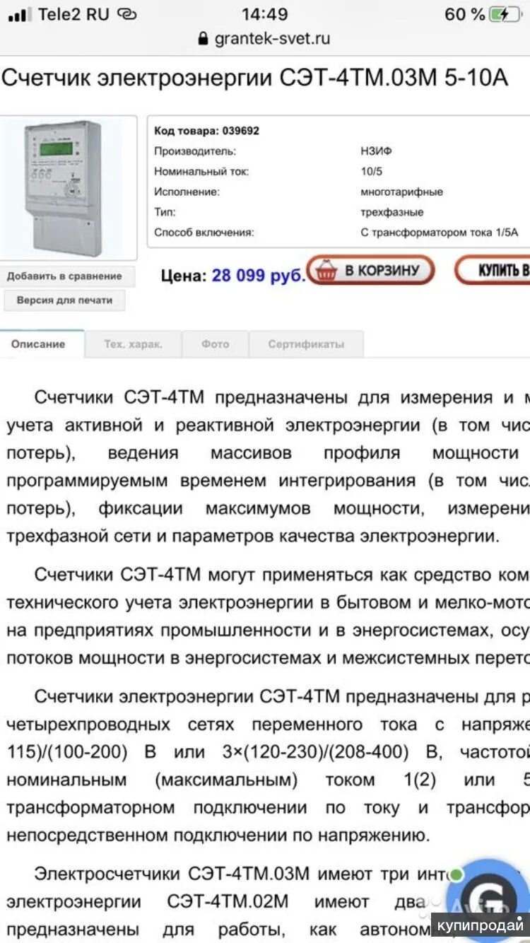This screenshot has height=943, width=530.
Task: Open the 'Сертификаты' tab
Action: point(306,344)
